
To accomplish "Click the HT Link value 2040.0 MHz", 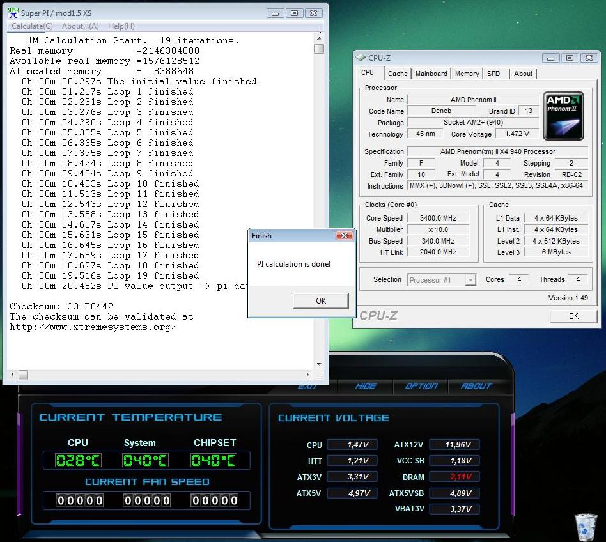I will pos(439,252).
